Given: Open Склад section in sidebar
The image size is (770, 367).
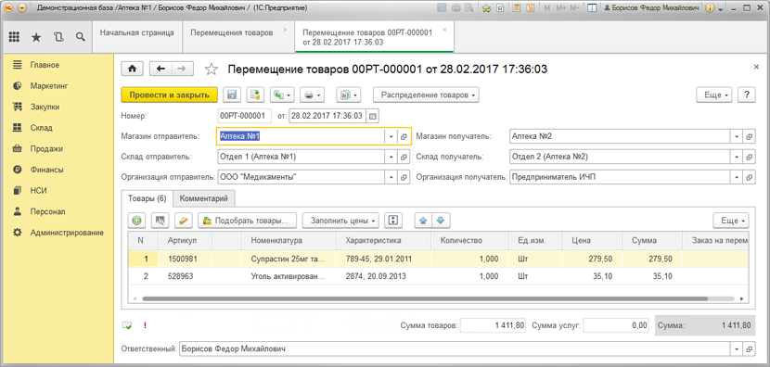Looking at the screenshot, I should coord(41,128).
